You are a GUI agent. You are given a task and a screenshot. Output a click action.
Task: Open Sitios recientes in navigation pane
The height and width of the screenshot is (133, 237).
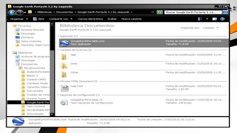coord(31,41)
